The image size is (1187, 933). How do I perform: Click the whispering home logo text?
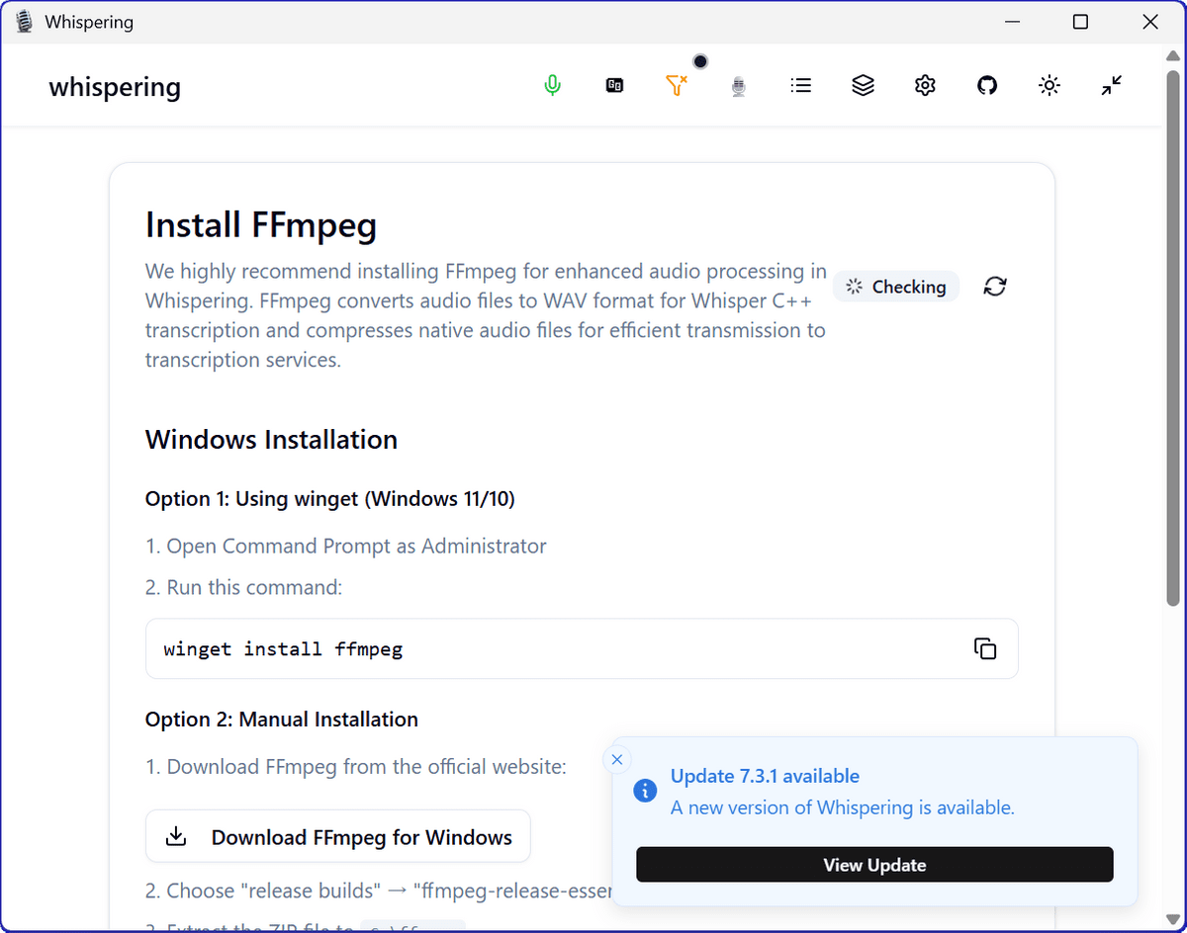(x=115, y=87)
